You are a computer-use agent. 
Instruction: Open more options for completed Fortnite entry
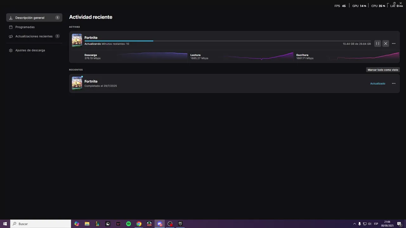pyautogui.click(x=394, y=84)
